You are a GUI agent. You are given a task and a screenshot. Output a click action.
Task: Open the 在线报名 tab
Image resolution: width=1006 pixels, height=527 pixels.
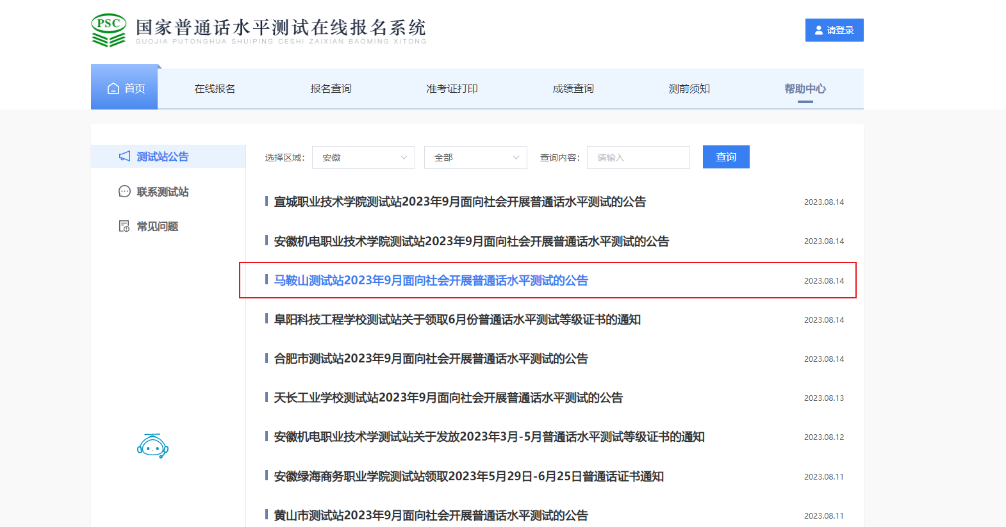(x=215, y=89)
